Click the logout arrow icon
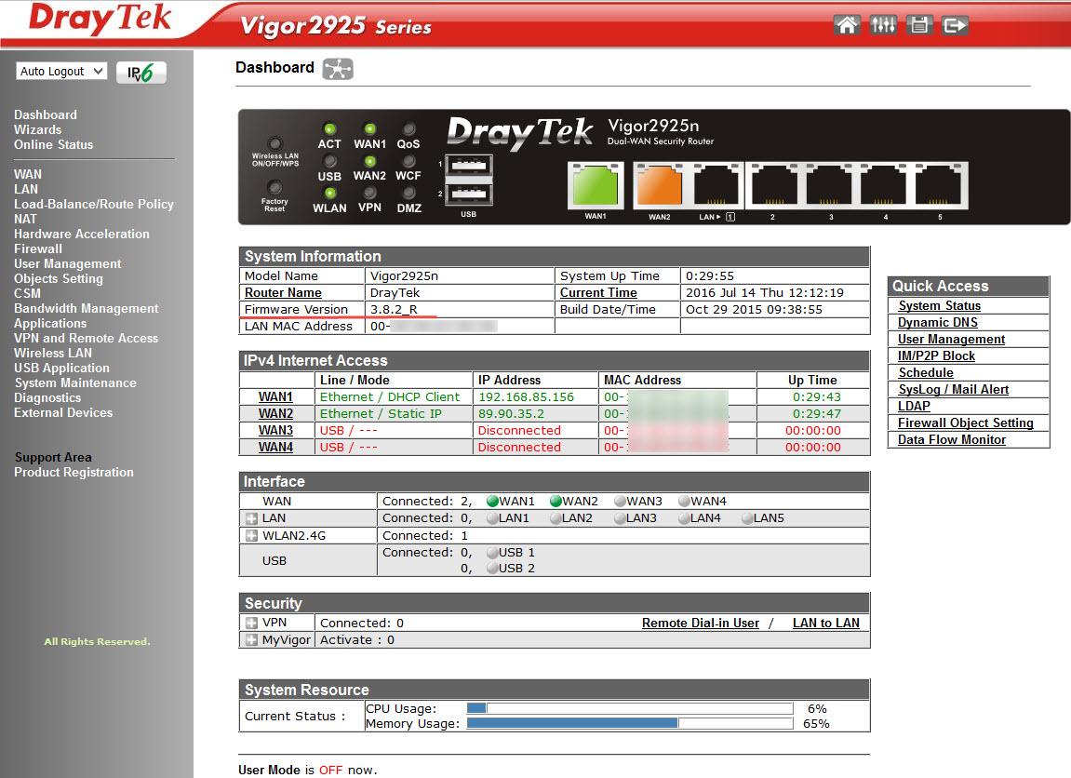Image resolution: width=1071 pixels, height=778 pixels. [955, 26]
